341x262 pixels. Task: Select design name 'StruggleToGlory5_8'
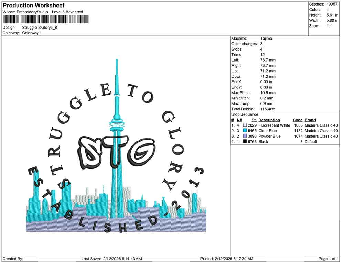tap(40, 28)
